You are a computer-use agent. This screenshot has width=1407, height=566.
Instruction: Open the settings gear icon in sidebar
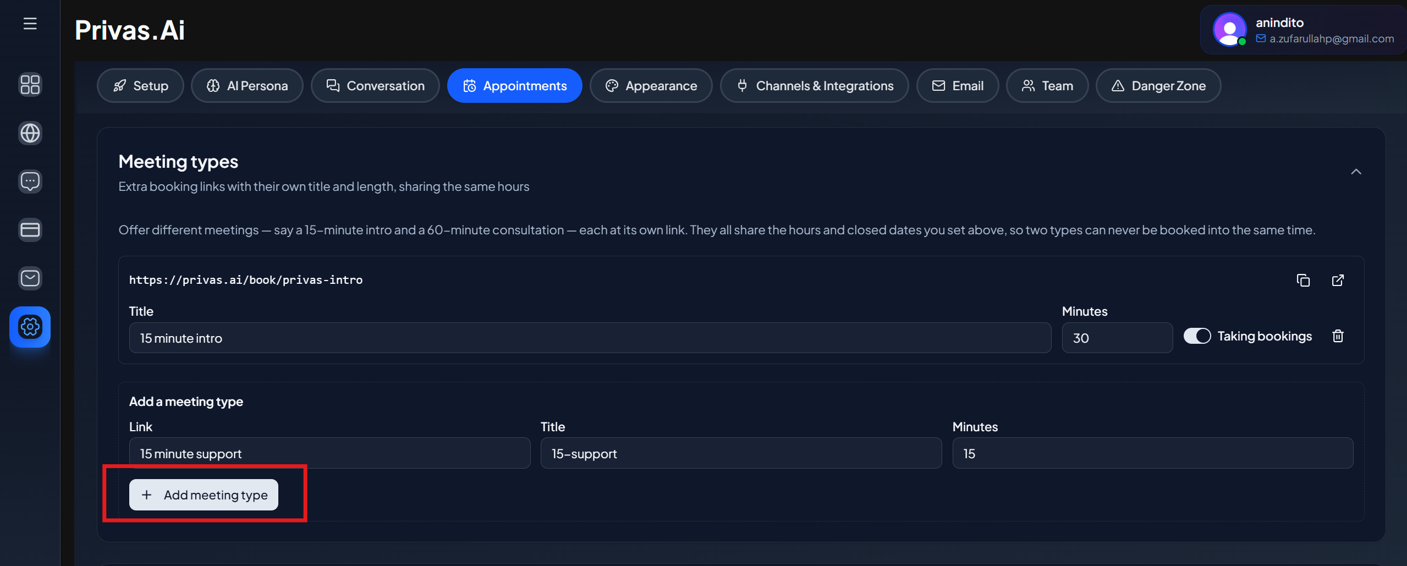(30, 327)
